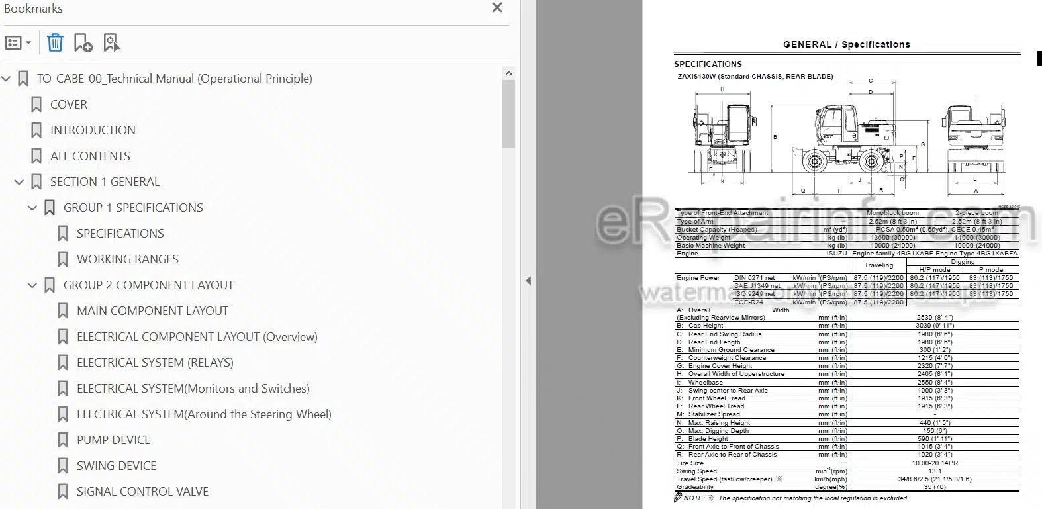Collapse SECTION 1 GENERAL bookmark
Image resolution: width=1042 pixels, height=509 pixels.
(19, 182)
